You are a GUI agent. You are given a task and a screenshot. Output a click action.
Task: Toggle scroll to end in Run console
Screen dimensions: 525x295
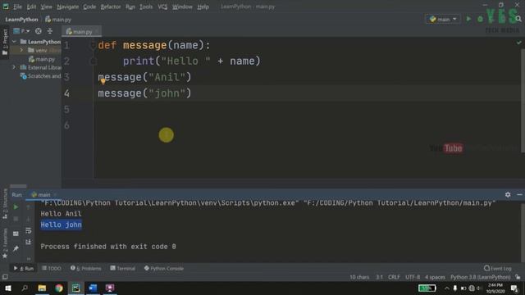[29, 242]
